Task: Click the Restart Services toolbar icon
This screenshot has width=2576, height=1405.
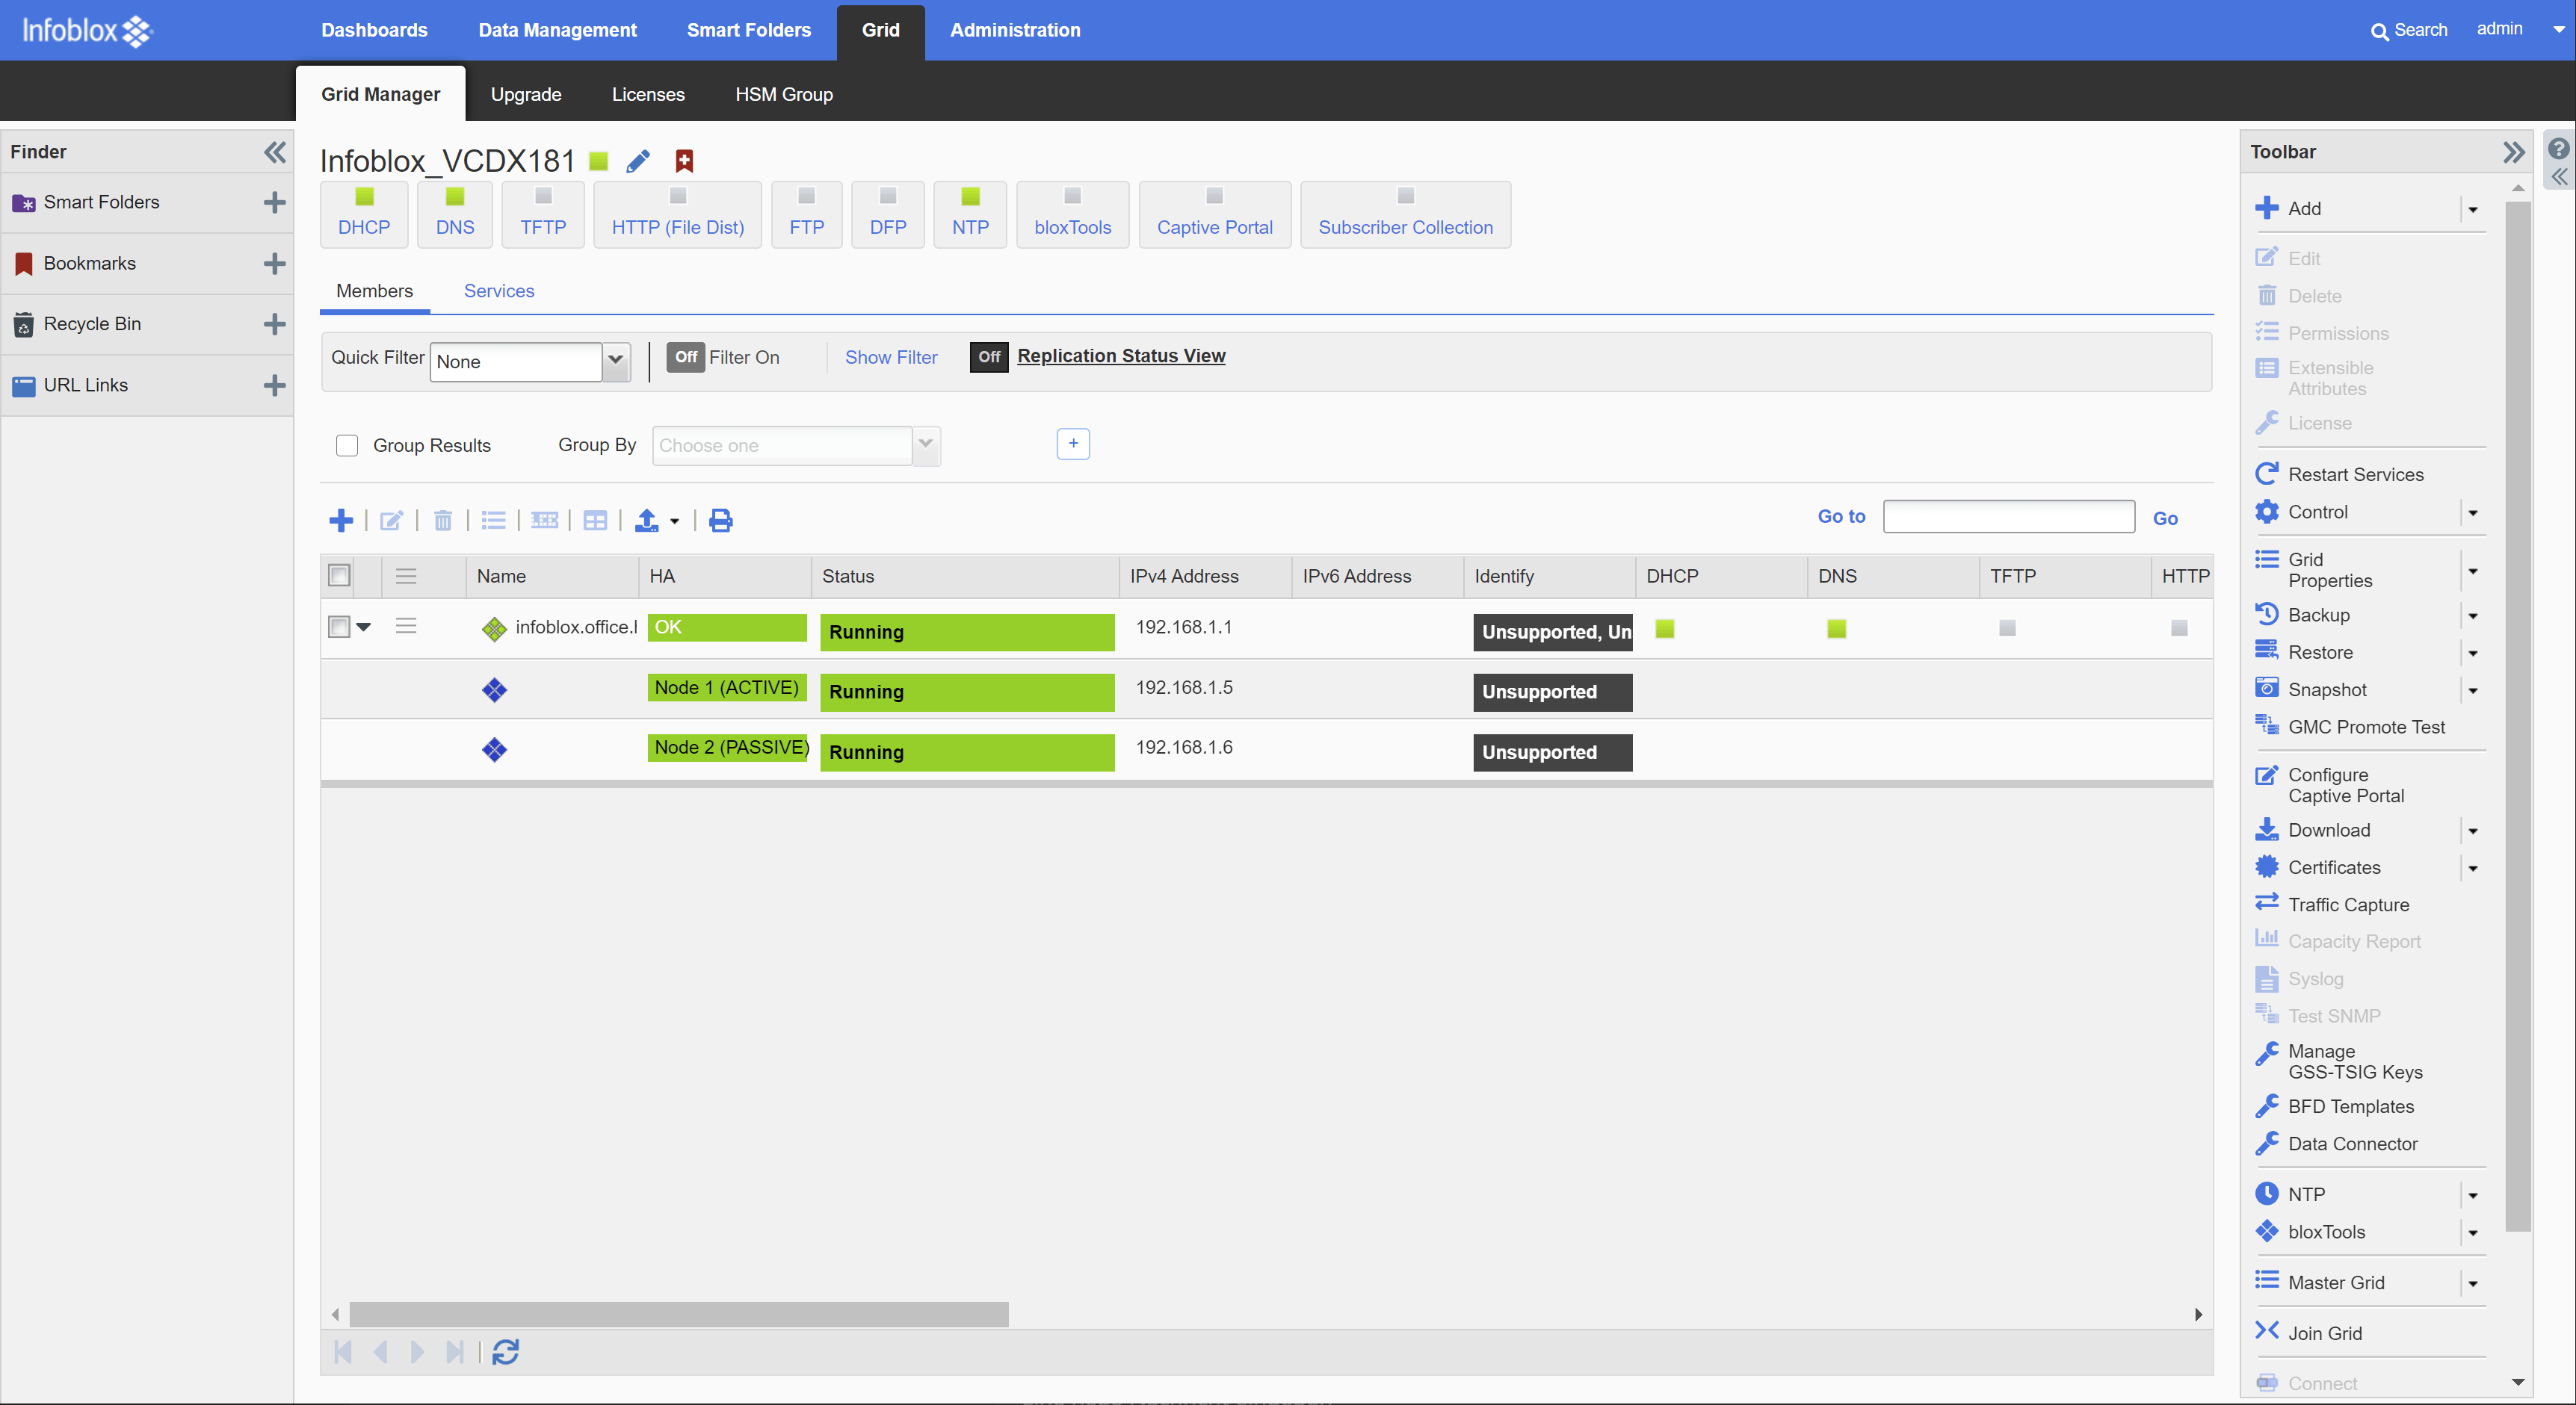Action: click(x=2267, y=474)
